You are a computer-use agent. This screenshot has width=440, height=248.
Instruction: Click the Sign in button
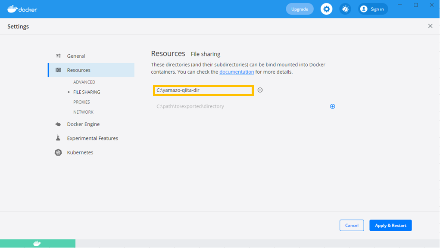point(373,9)
